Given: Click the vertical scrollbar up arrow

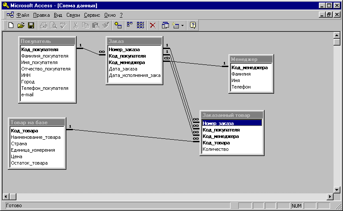Looking at the screenshot, I should coord(337,35).
